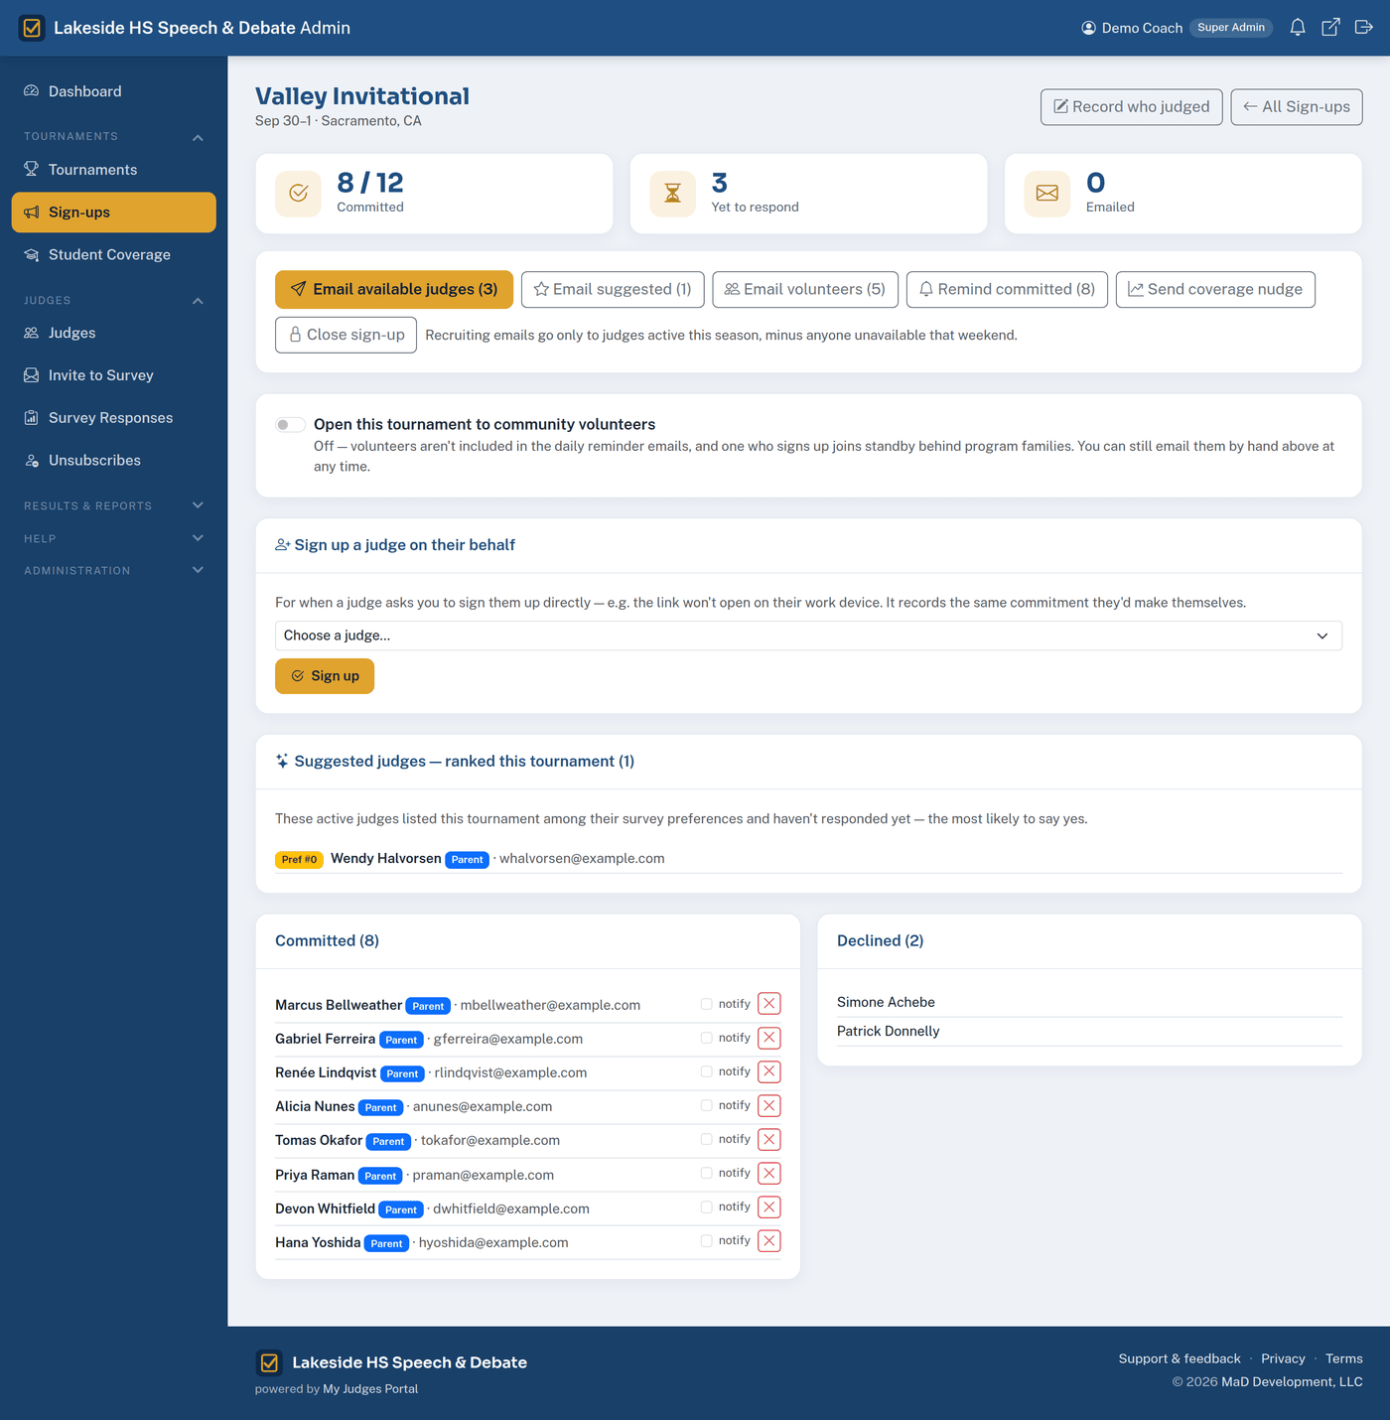Click Email available judges (3) button

(394, 290)
